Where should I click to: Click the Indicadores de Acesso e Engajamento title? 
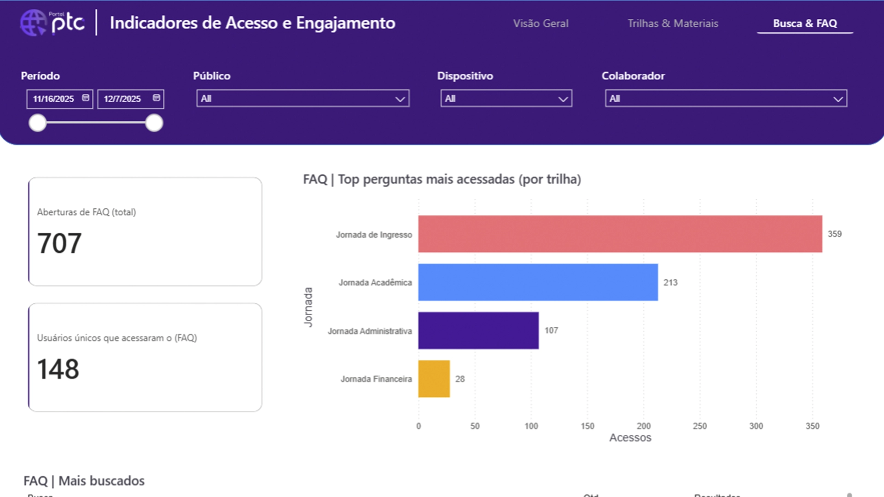coord(252,23)
